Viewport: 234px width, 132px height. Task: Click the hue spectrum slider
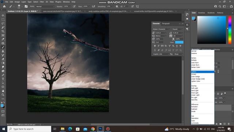230,30
